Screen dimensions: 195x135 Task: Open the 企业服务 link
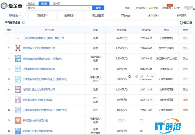click(x=140, y=8)
